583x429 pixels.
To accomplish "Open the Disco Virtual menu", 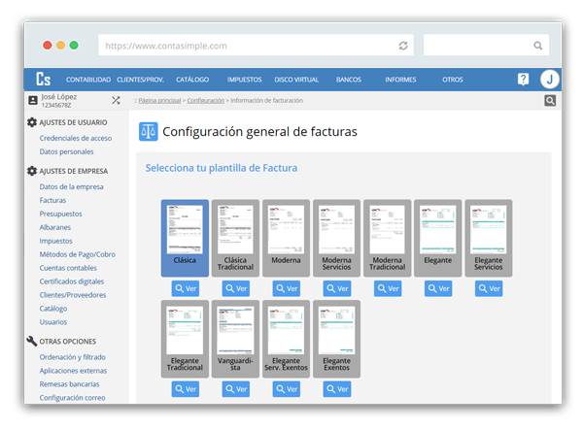I will (298, 80).
